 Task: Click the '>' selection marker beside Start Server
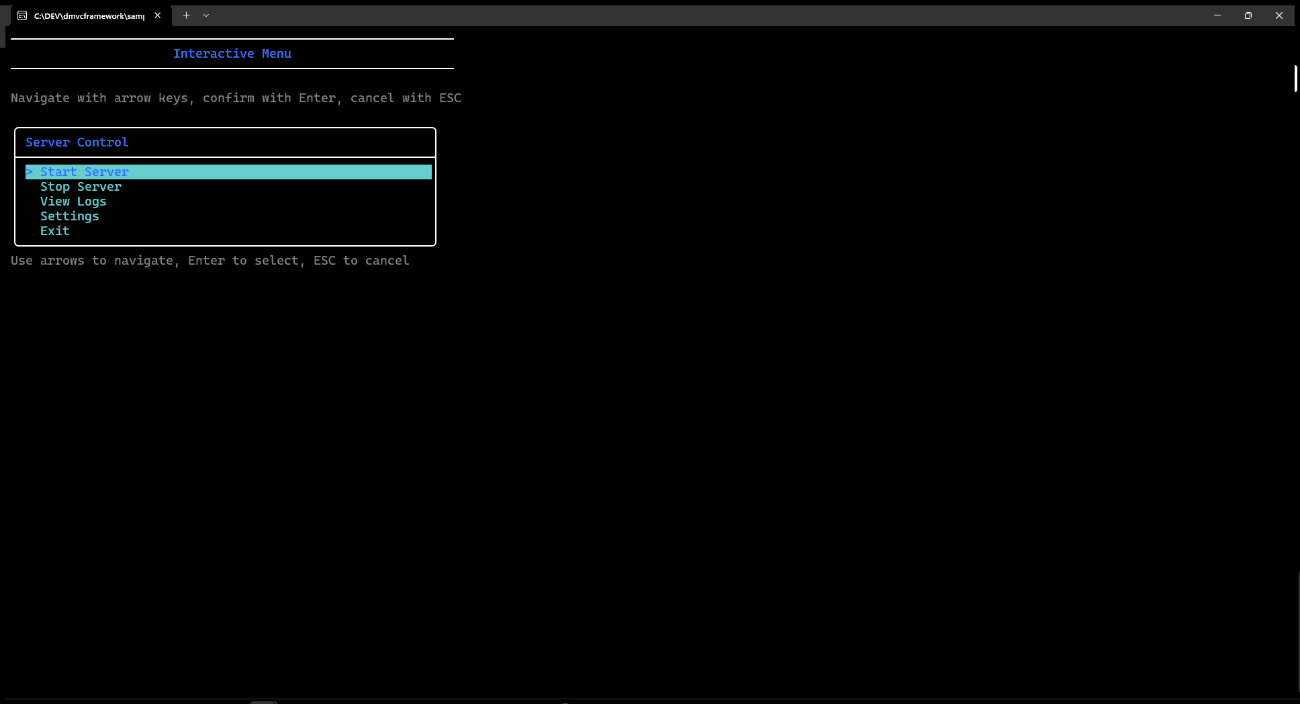30,172
